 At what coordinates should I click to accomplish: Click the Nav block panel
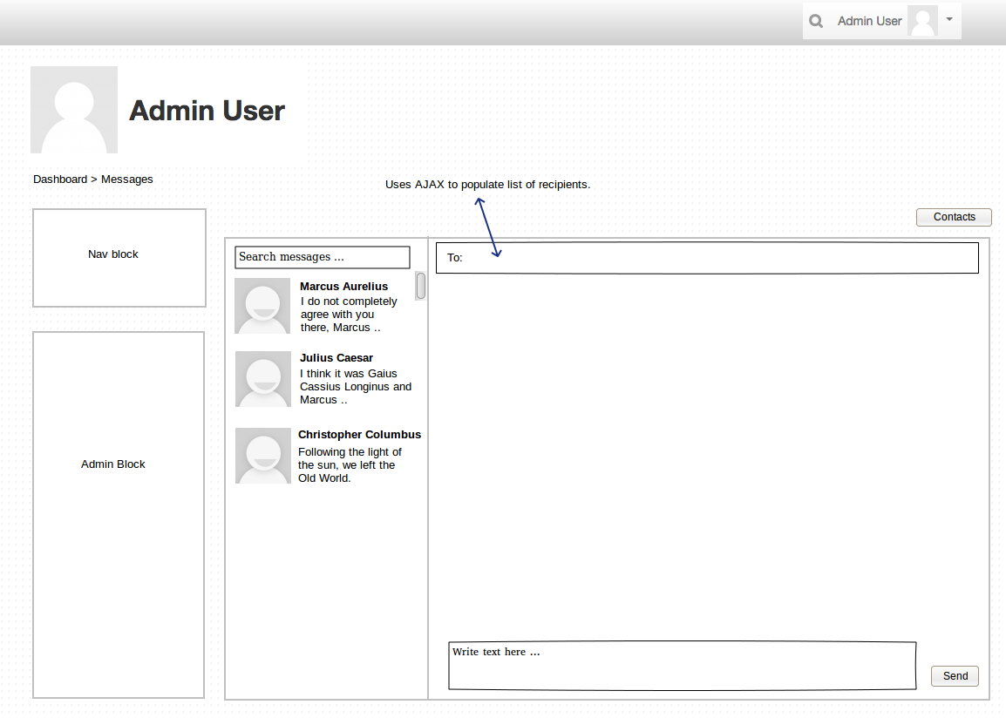(119, 258)
